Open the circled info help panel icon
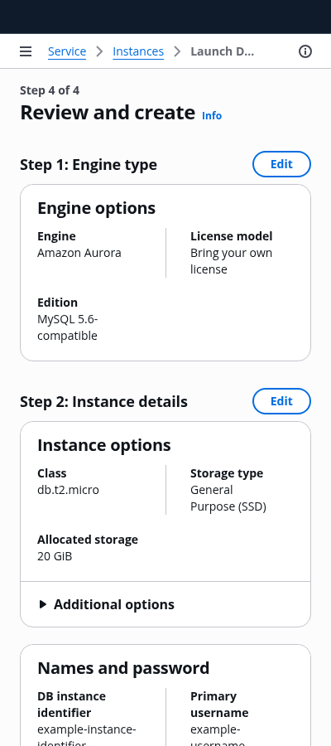This screenshot has height=746, width=331. (305, 51)
